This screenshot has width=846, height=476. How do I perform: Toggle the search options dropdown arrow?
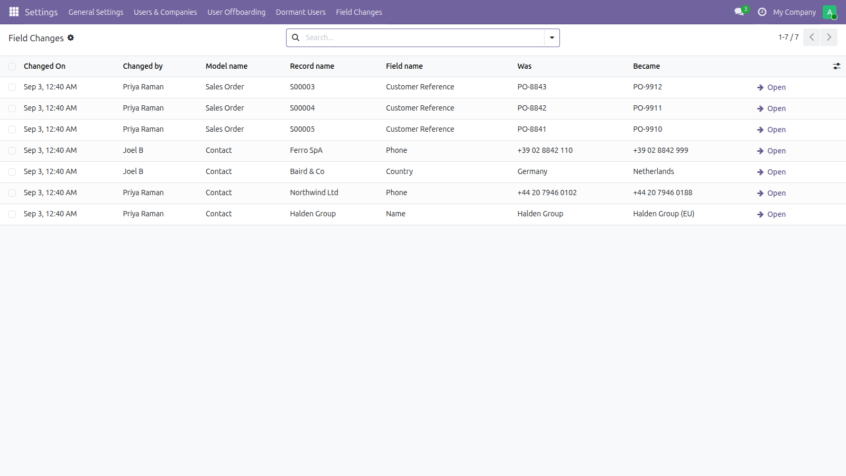(551, 38)
